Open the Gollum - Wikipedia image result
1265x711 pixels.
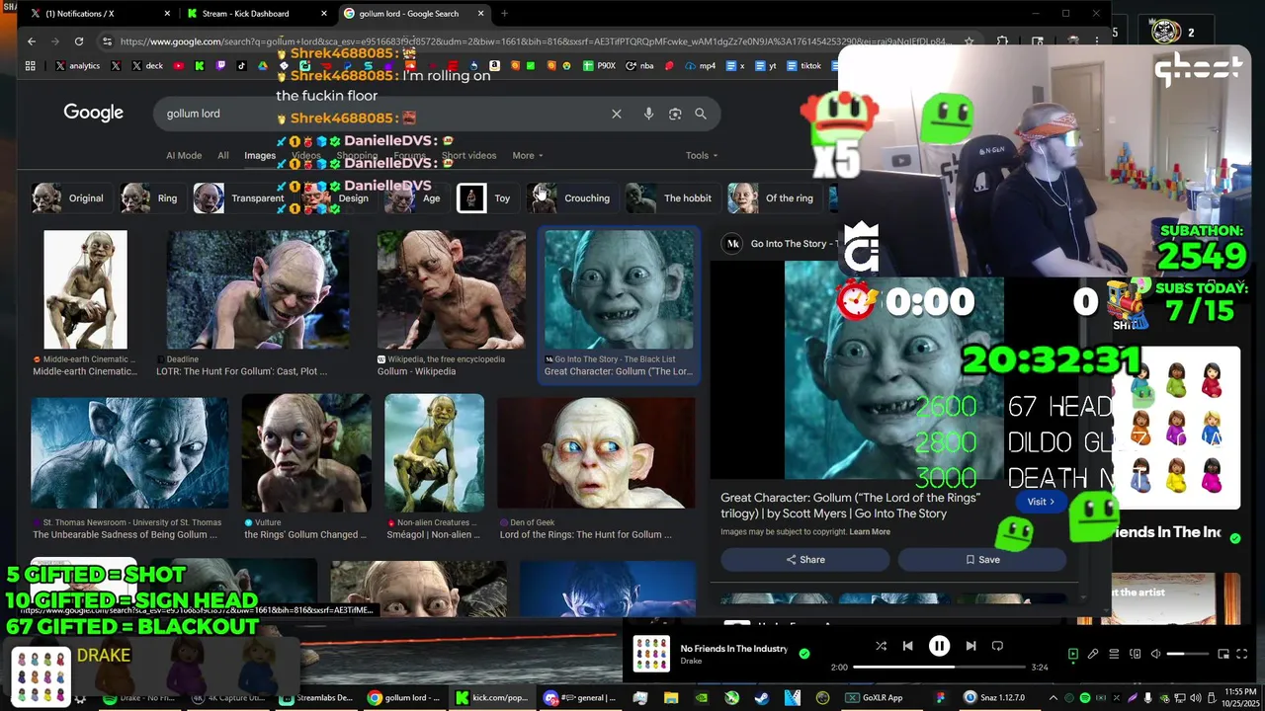[451, 290]
